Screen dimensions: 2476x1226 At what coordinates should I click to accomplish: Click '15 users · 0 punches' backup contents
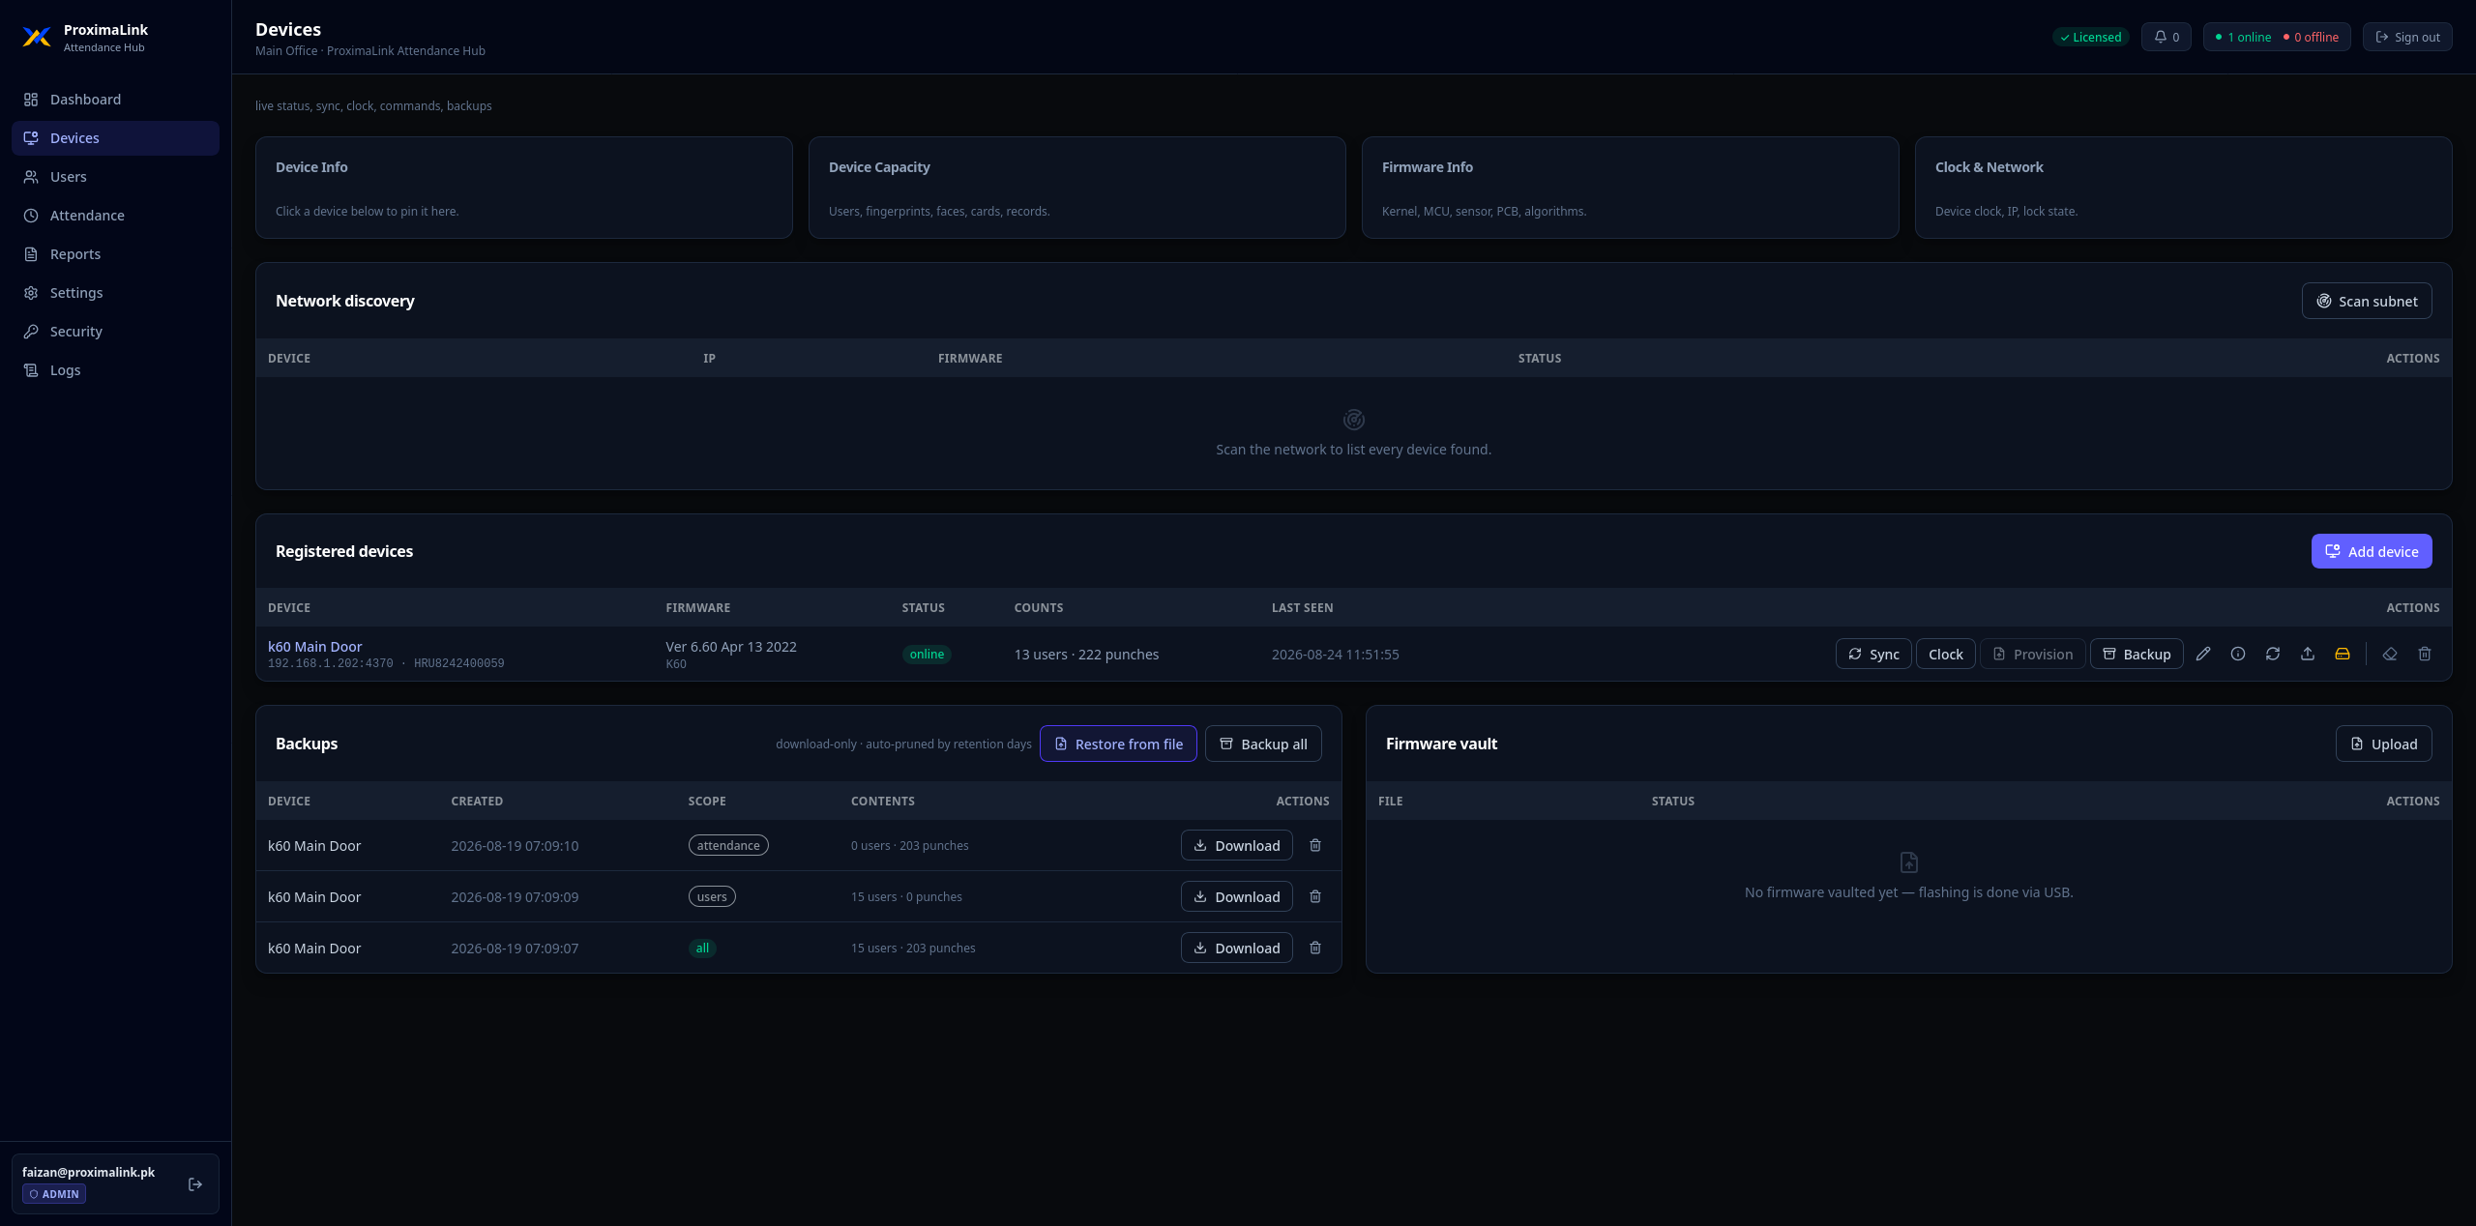pos(906,896)
